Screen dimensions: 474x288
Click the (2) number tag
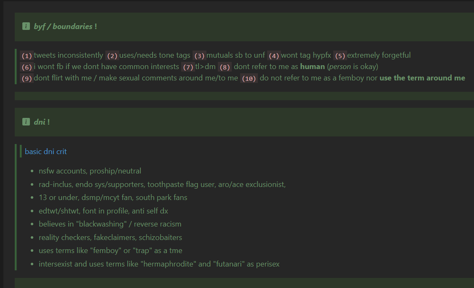click(x=112, y=56)
